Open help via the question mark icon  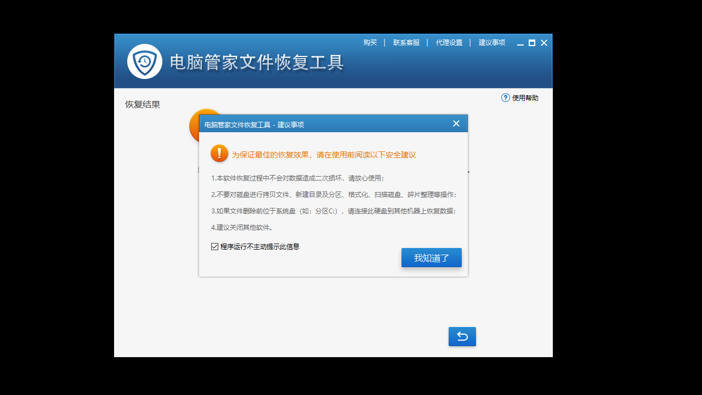(504, 98)
